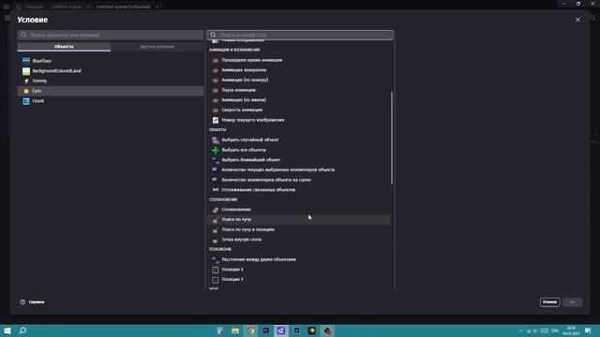600x337 pixels.
Task: Focus the object or condition search field
Action: click(111, 35)
